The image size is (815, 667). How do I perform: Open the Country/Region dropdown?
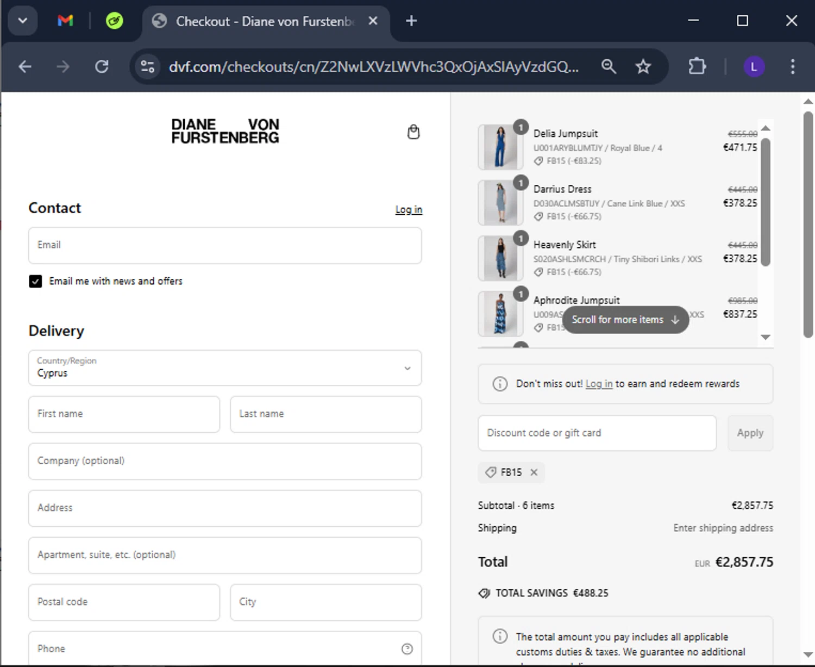225,368
